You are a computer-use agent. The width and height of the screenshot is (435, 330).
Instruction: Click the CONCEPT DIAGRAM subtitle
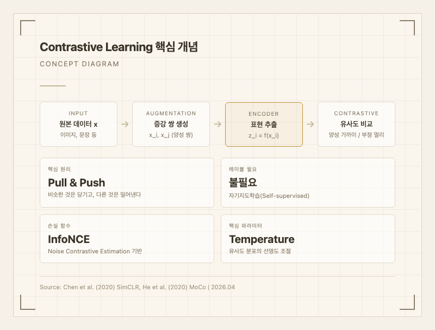pyautogui.click(x=79, y=64)
